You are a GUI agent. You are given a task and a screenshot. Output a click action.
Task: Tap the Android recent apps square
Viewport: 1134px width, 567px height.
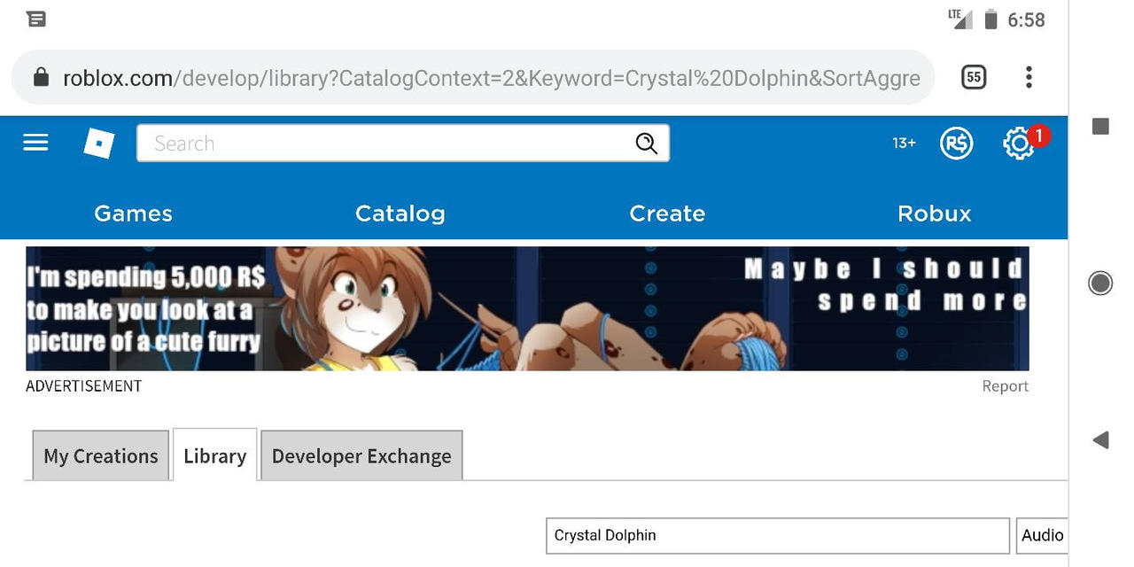point(1101,126)
